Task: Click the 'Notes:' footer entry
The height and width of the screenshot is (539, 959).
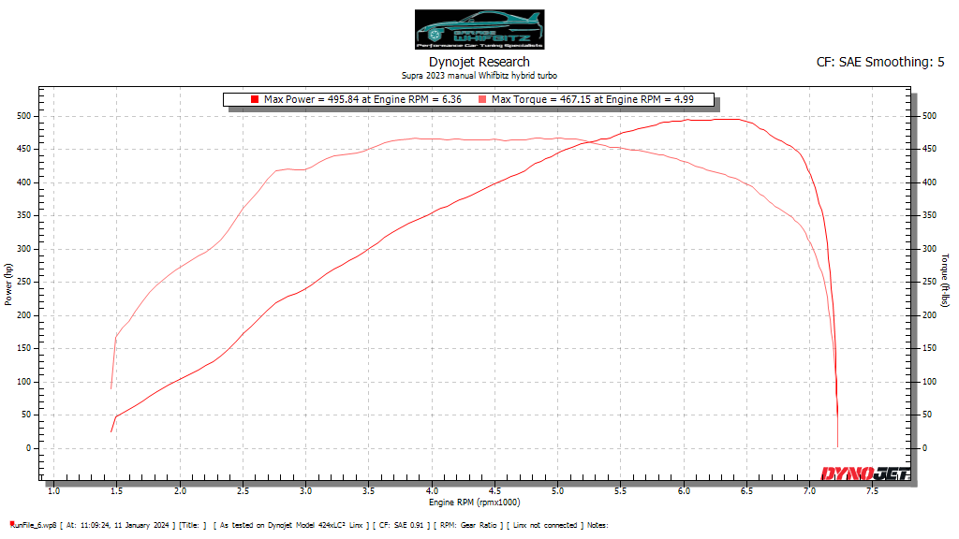Action: pyautogui.click(x=598, y=525)
